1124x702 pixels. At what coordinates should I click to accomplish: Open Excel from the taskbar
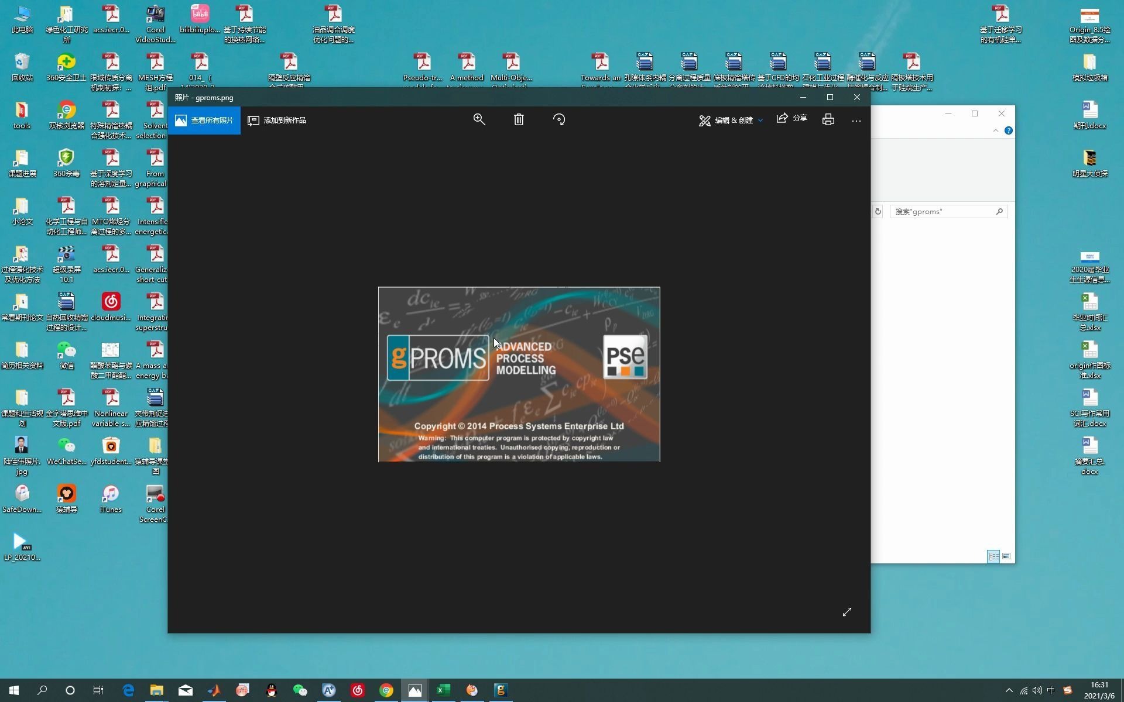click(x=443, y=690)
